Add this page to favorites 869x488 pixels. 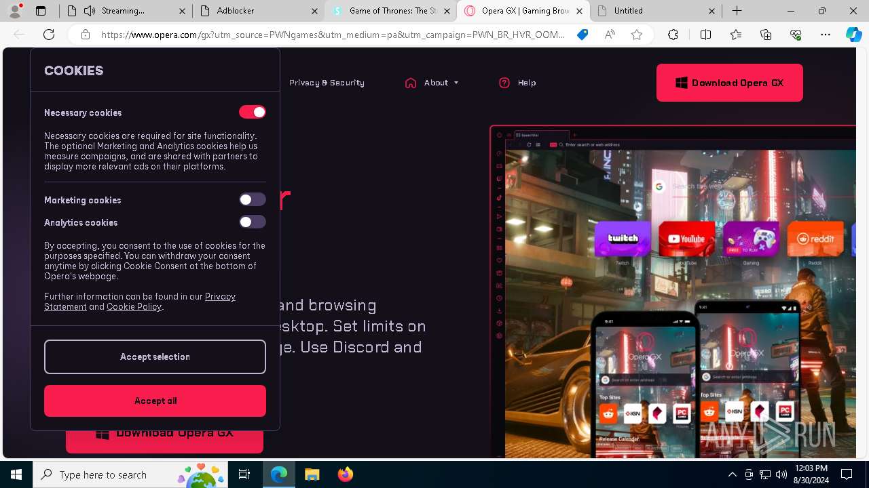637,35
